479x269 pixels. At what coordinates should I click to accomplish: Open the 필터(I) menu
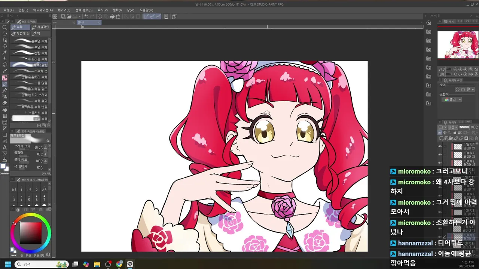click(x=117, y=10)
